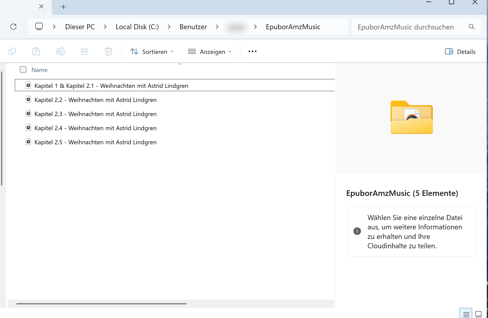Click the Delete trash can icon

click(108, 52)
